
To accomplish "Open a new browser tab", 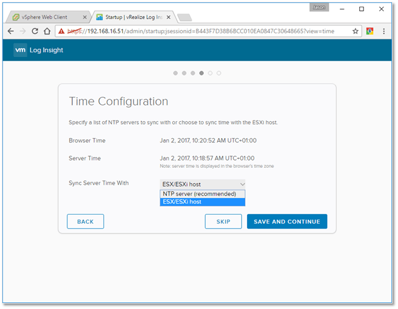I will 184,18.
